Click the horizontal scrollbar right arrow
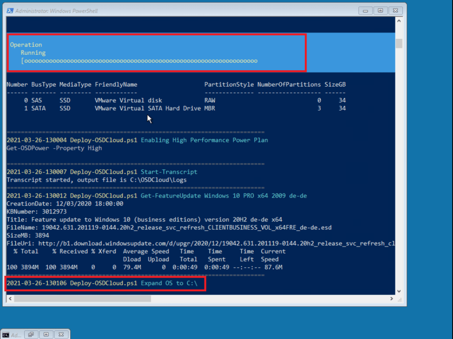This screenshot has width=453, height=339. click(x=391, y=299)
